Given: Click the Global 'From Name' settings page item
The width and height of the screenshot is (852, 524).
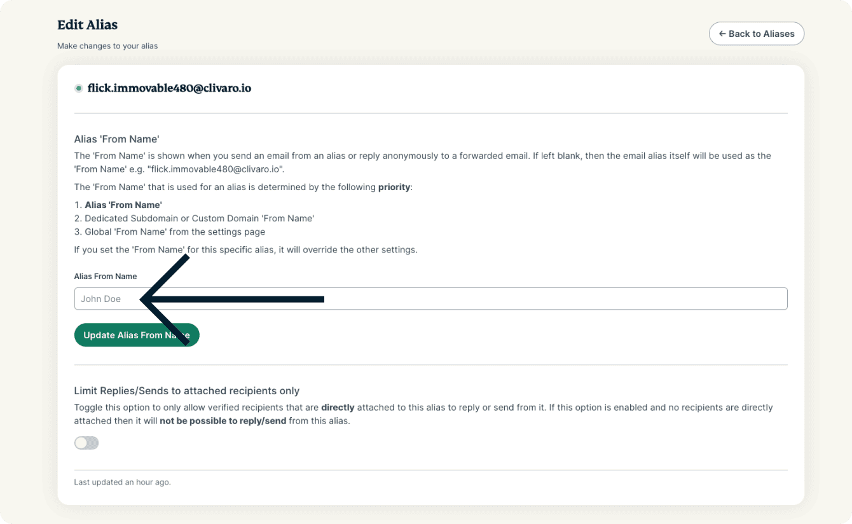Looking at the screenshot, I should point(175,231).
